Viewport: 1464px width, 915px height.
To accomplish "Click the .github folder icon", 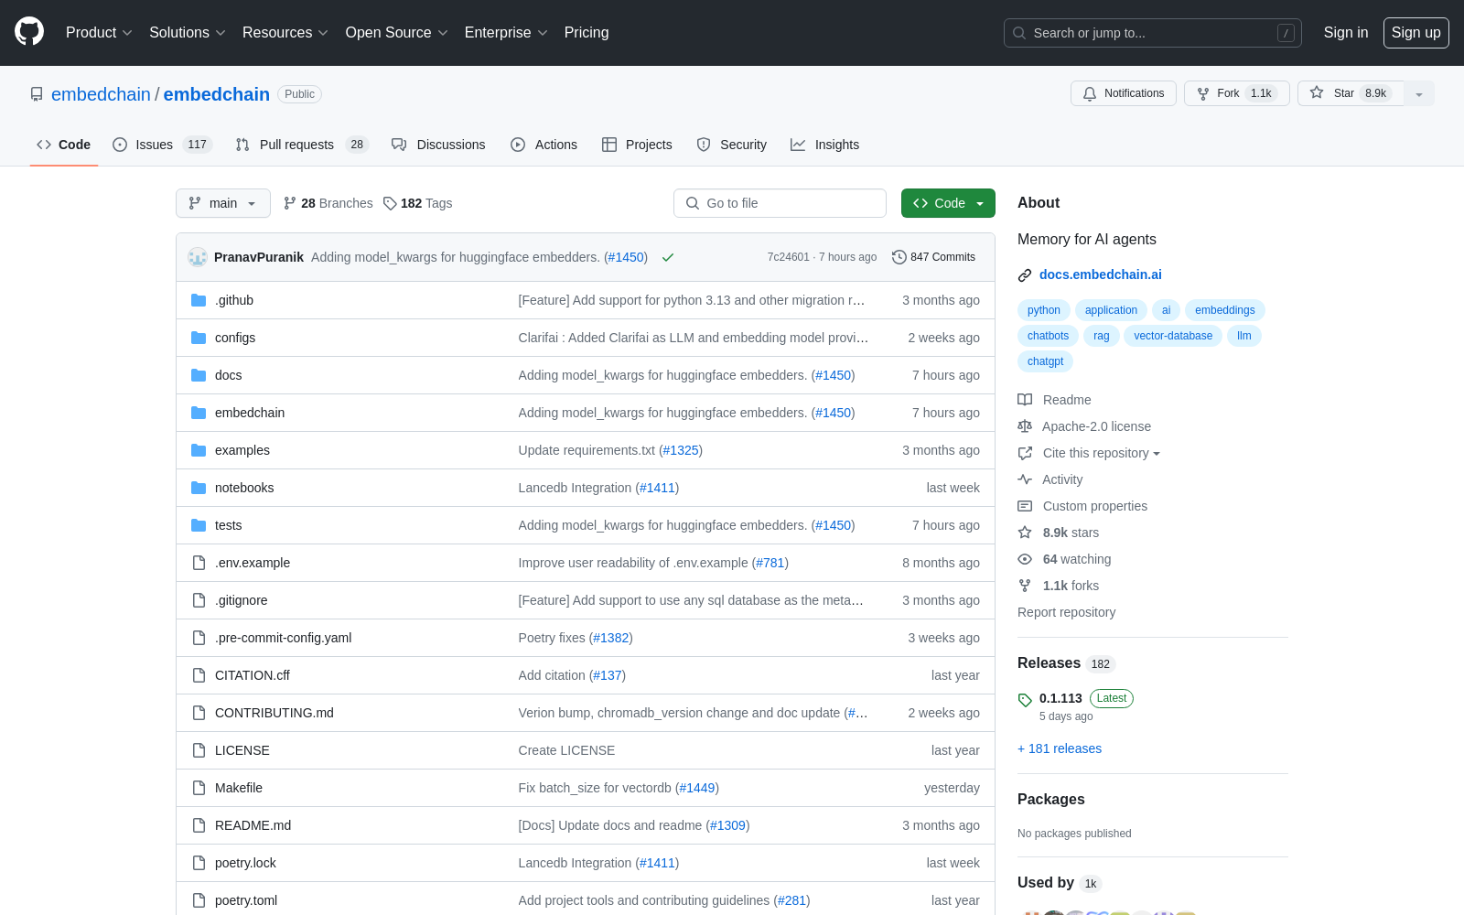I will click(199, 300).
